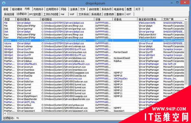191x123 pixels.
Task: Select the \Driver\volsnap row
Action: 94,46
